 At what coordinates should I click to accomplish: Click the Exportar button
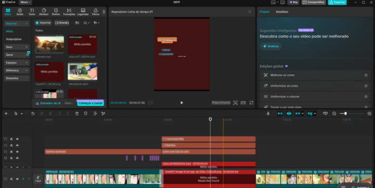pyautogui.click(x=337, y=3)
